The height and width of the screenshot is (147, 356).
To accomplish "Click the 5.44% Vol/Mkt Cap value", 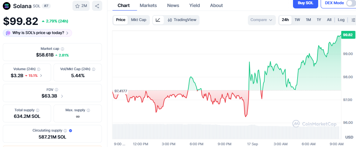I will (x=78, y=75).
